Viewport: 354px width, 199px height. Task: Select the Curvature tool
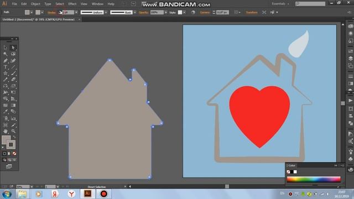[13, 60]
